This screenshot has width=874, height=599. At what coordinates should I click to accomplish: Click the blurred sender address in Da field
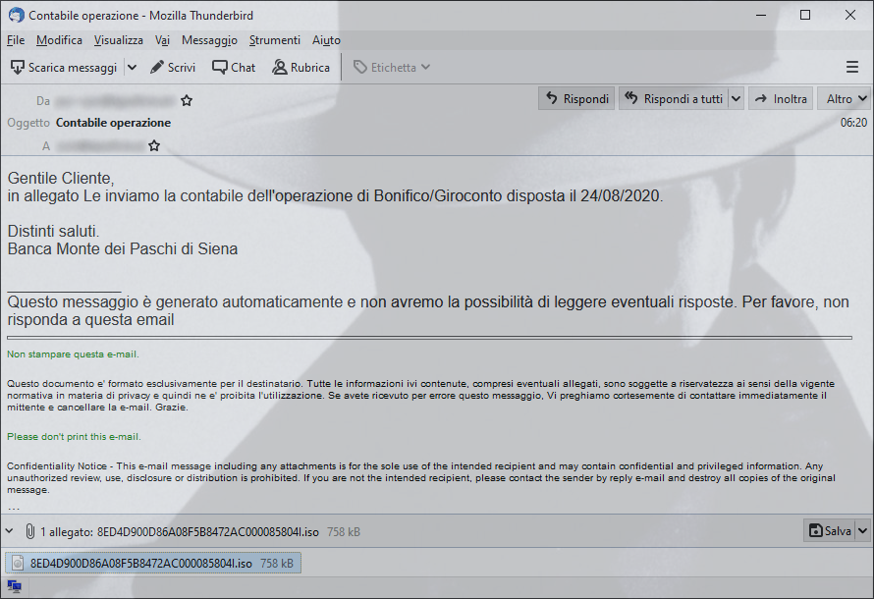(x=114, y=101)
